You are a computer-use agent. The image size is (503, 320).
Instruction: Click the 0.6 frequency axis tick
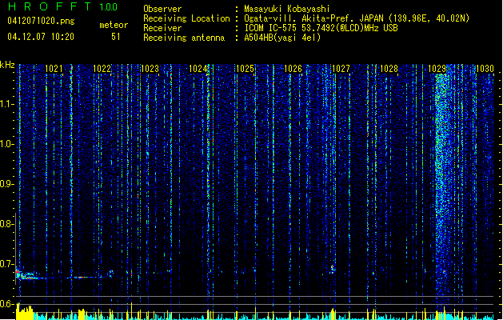click(x=6, y=304)
